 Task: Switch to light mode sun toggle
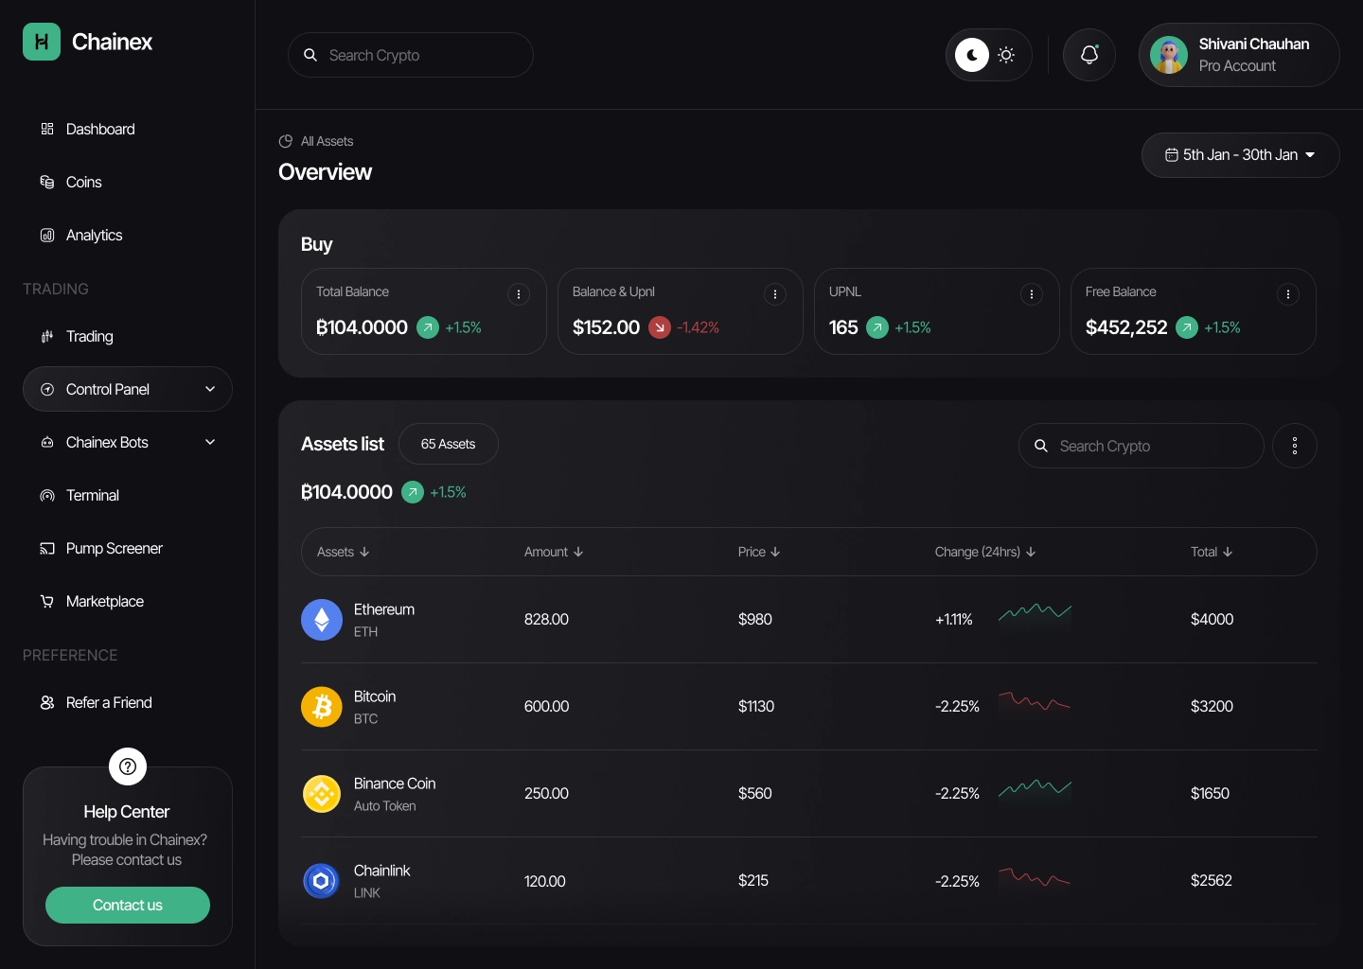(1007, 55)
